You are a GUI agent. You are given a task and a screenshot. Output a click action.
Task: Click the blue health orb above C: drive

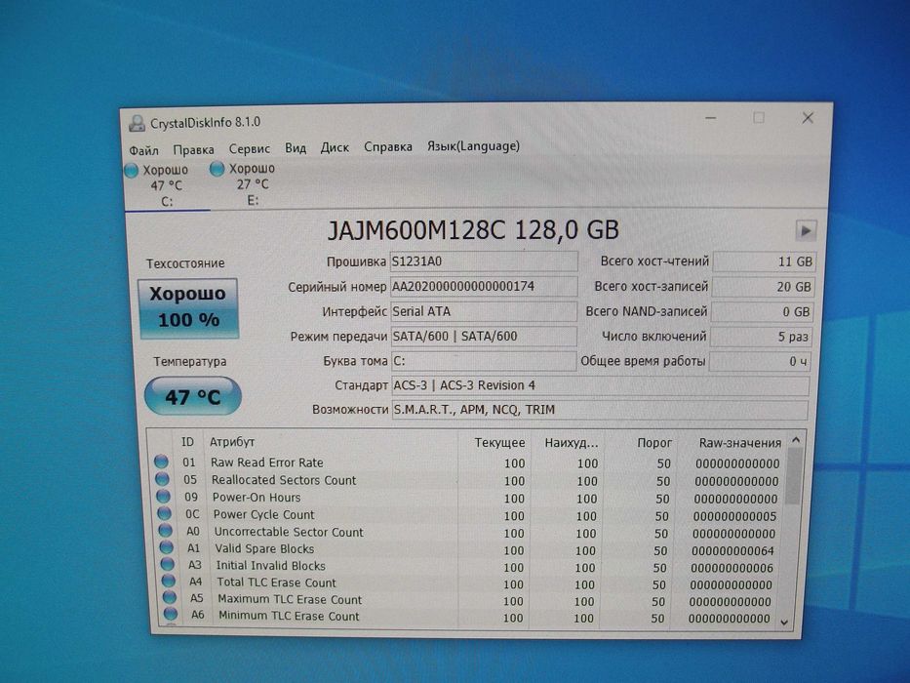(131, 170)
